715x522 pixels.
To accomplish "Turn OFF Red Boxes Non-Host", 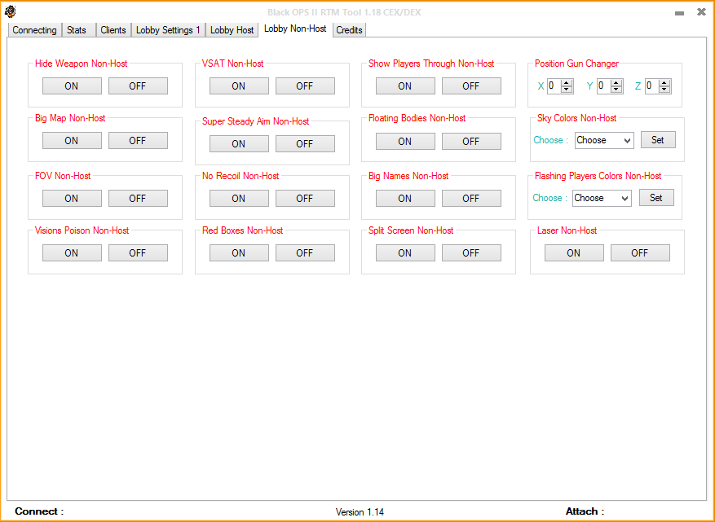I will pos(305,253).
